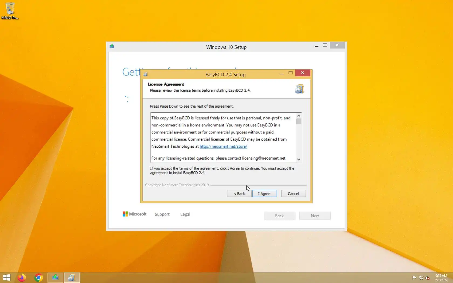453x283 pixels.
Task: Close the EasyBCD 2.4 Setup window
Action: 303,73
